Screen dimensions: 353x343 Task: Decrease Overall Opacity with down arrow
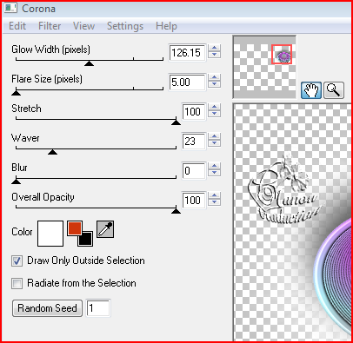click(214, 202)
